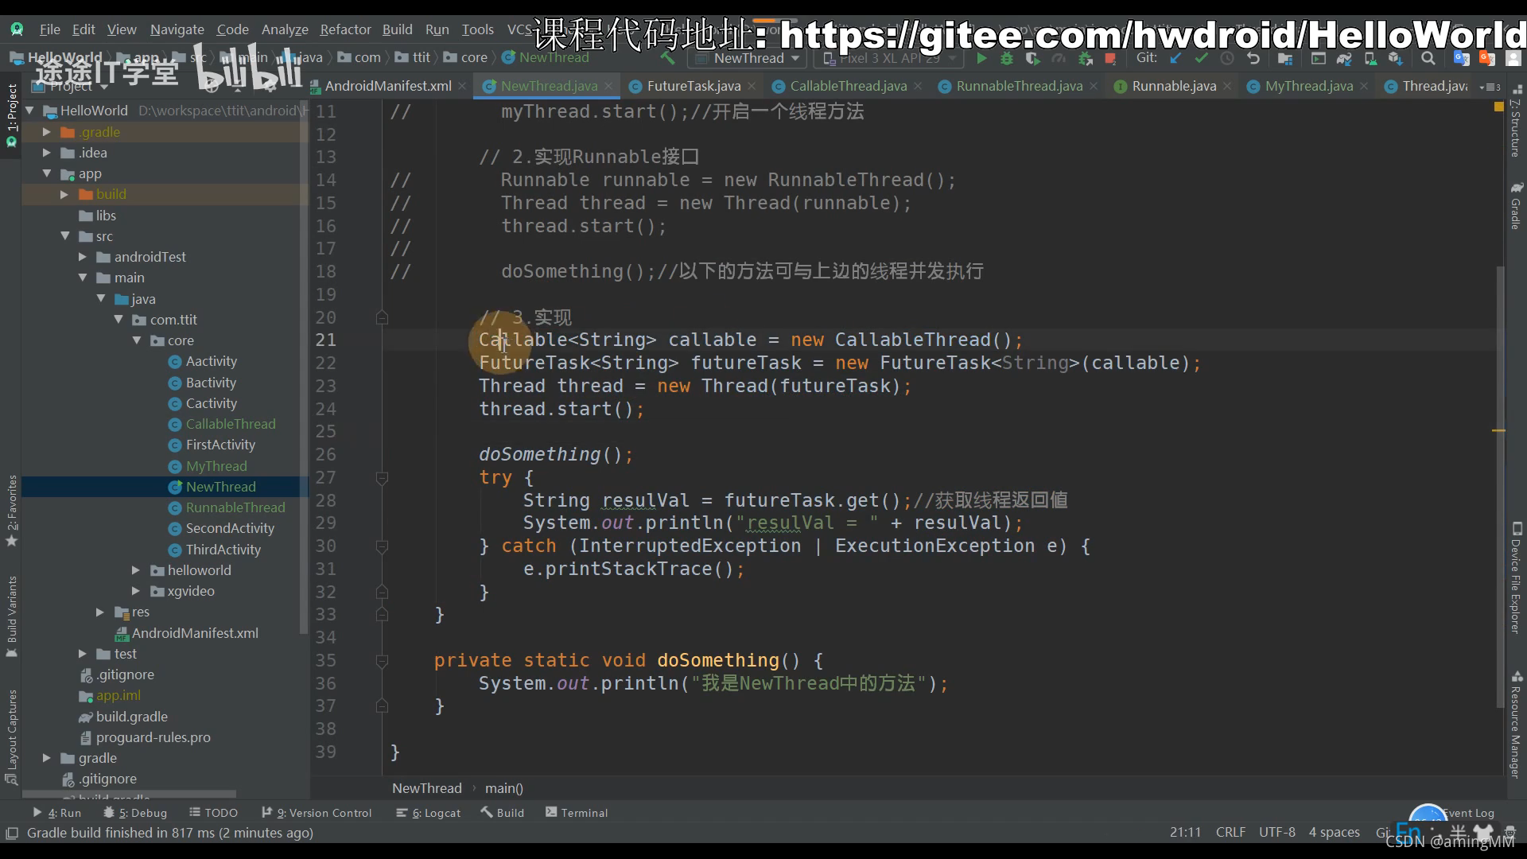Click the Make Project hammer icon
This screenshot has width=1527, height=859.
pyautogui.click(x=667, y=58)
